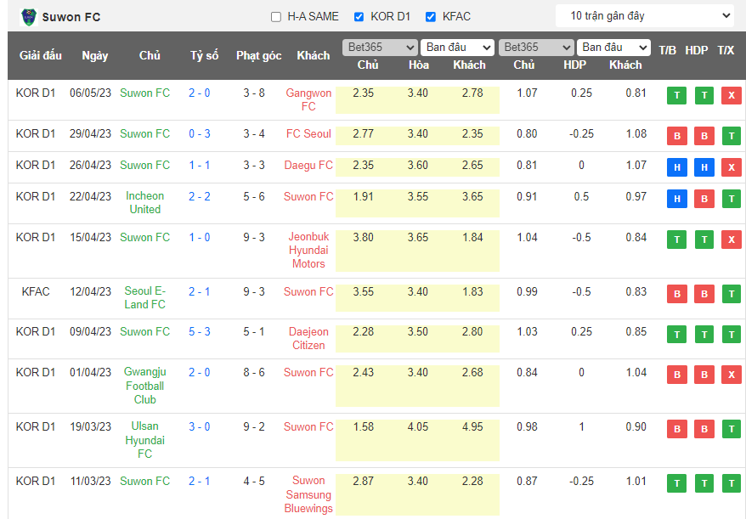Uncheck the KFAC filter checkbox
Viewport: 746px width, 519px height.
point(431,17)
